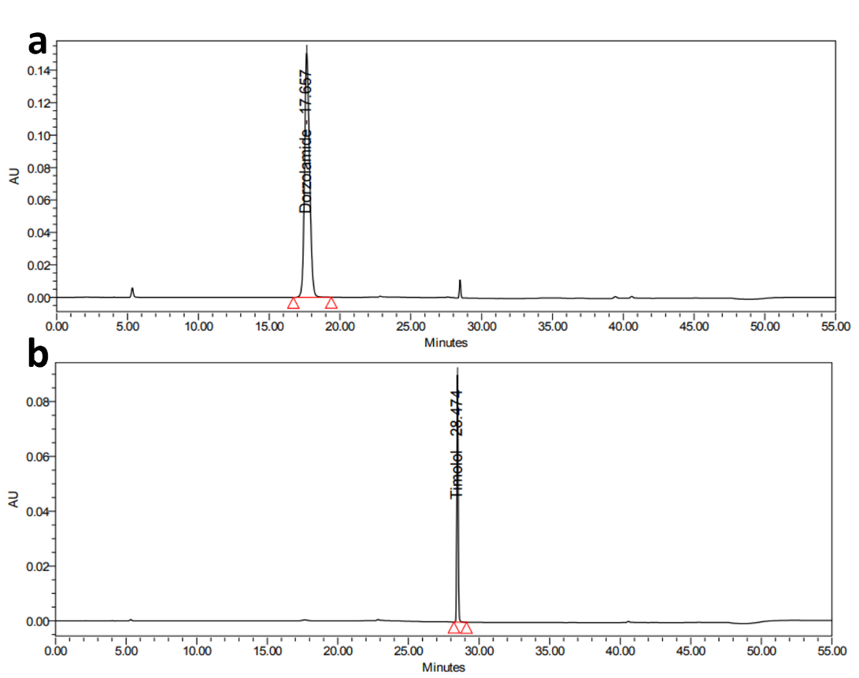The image size is (859, 678).
Task: Click the red start triangle before Dorzolamide peak
Action: (x=293, y=303)
